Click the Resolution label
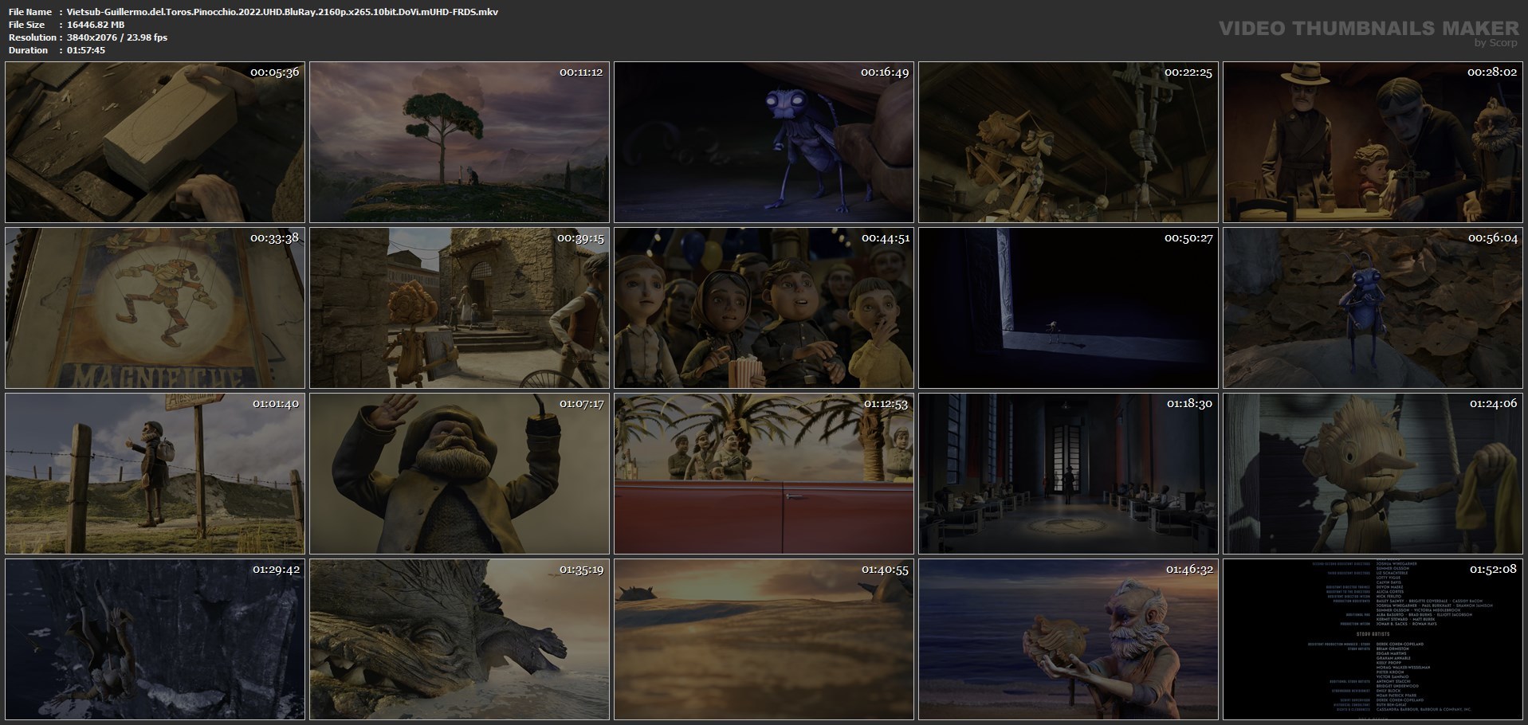This screenshot has height=725, width=1528. coord(32,37)
